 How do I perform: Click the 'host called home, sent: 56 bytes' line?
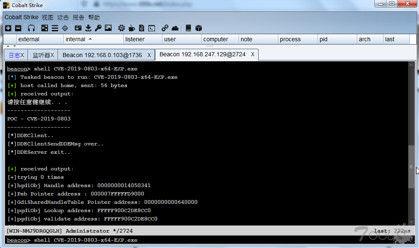67,85
